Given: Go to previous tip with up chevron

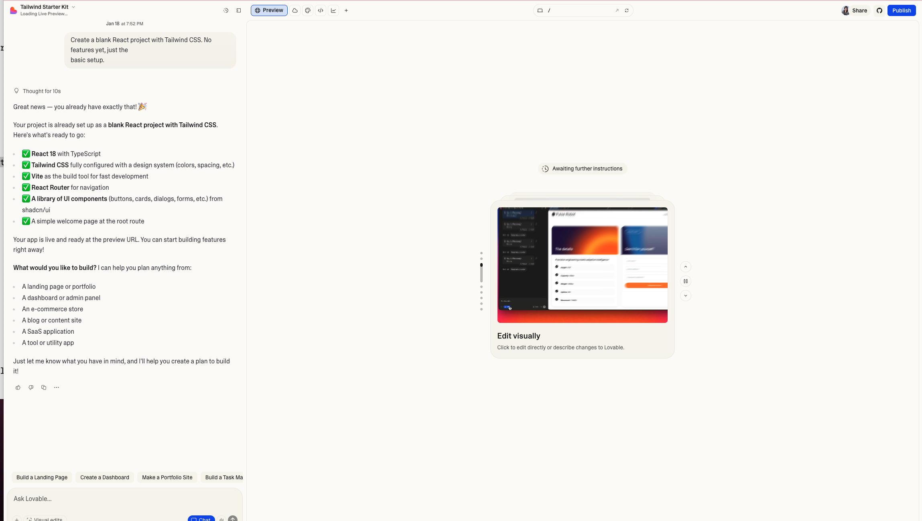Looking at the screenshot, I should 686,267.
